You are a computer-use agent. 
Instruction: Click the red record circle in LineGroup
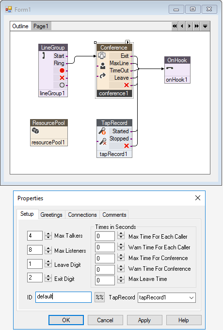coord(62,70)
